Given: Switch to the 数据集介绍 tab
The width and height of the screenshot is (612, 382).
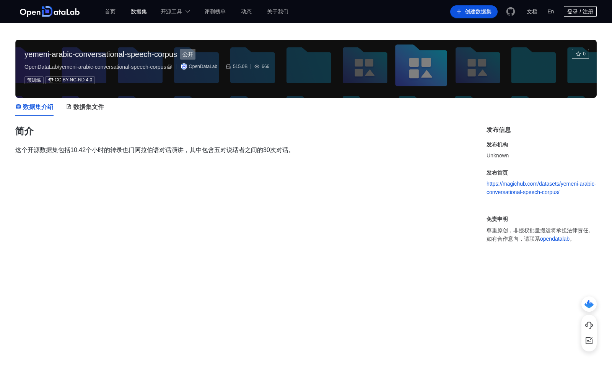Looking at the screenshot, I should pyautogui.click(x=34, y=107).
